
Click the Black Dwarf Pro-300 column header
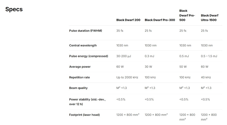160,20
